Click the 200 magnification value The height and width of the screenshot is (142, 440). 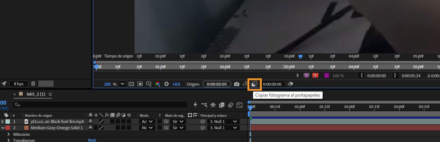pos(107,84)
